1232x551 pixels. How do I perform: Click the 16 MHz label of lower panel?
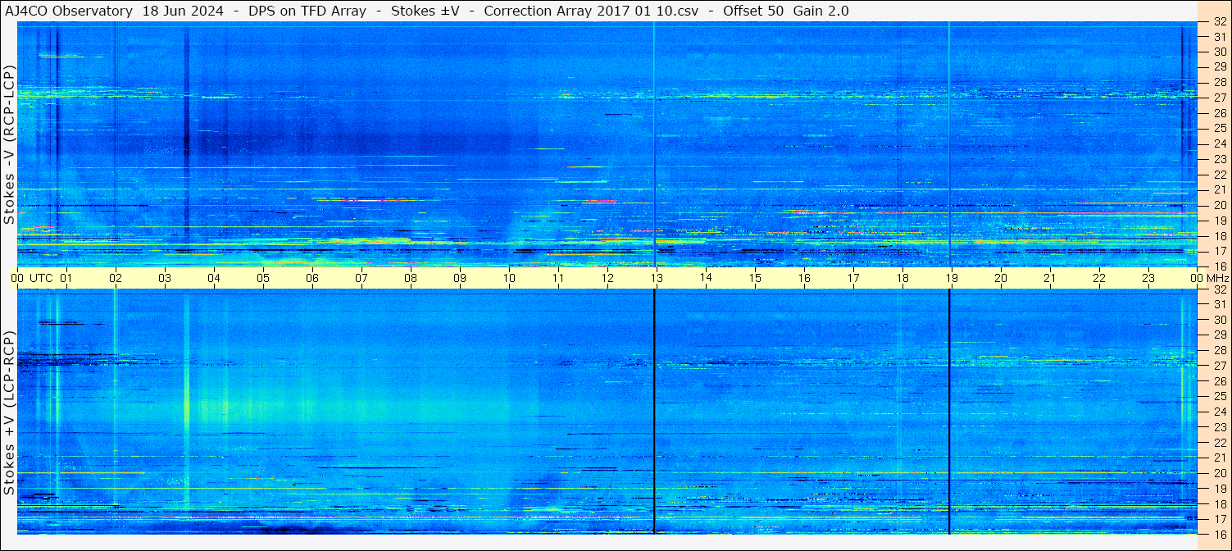coord(1219,533)
